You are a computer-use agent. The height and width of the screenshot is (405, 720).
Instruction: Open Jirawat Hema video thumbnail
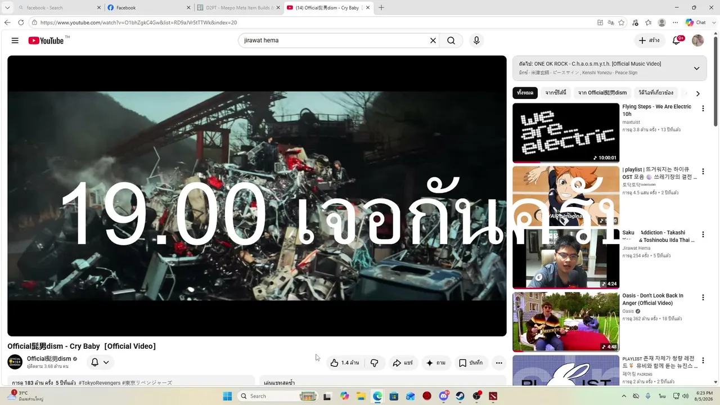click(565, 259)
